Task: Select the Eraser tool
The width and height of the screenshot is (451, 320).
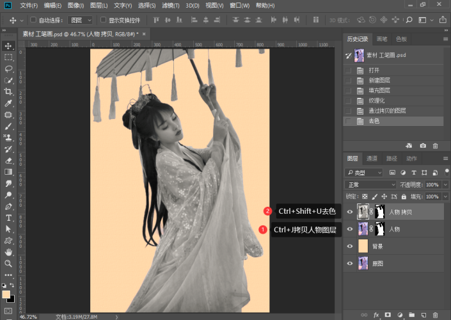Action: (x=8, y=161)
